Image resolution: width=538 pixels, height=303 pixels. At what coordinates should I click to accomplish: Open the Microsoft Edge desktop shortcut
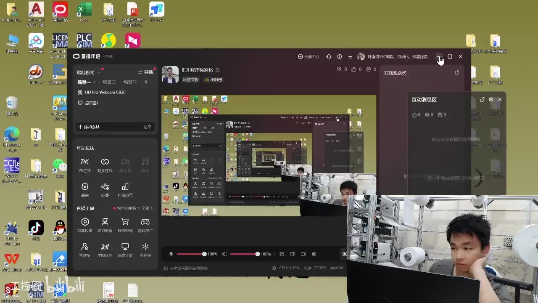click(12, 139)
